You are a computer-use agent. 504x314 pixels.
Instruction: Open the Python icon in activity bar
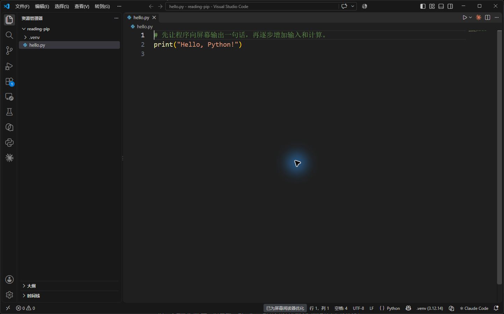[9, 143]
